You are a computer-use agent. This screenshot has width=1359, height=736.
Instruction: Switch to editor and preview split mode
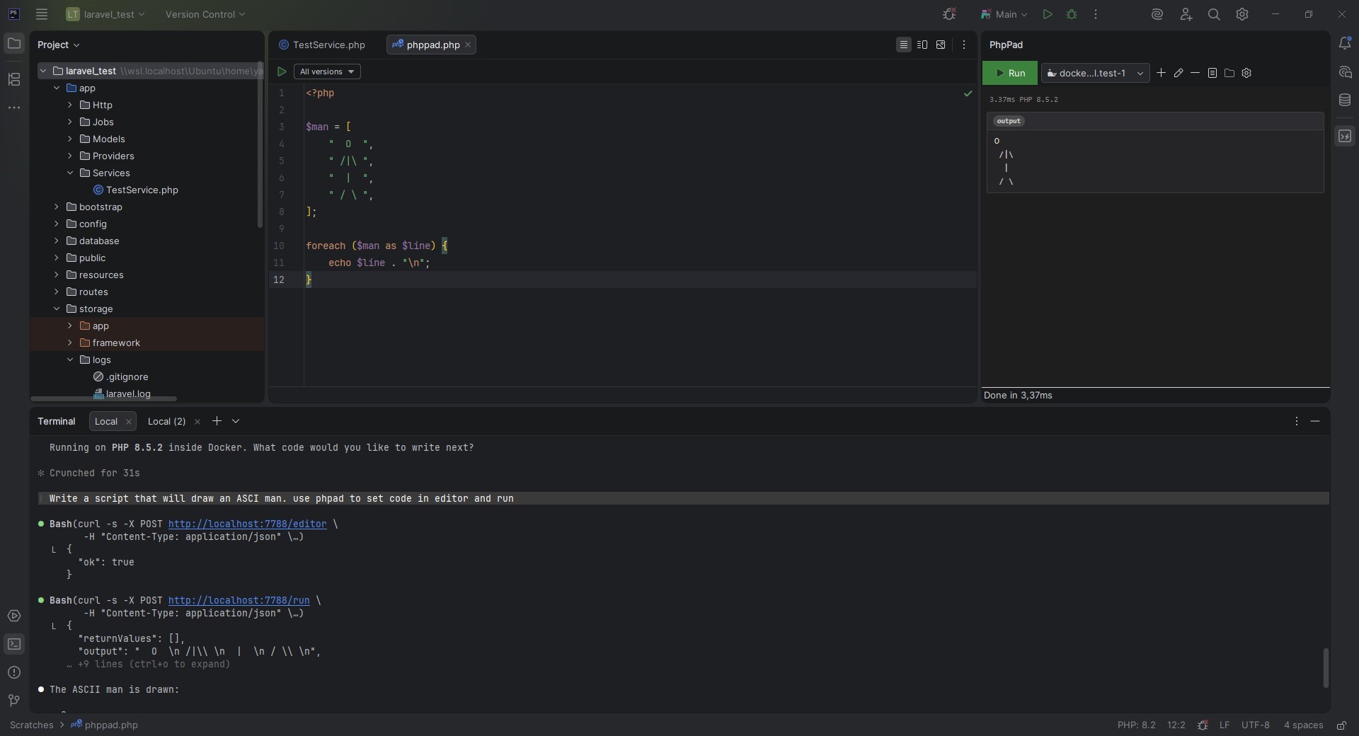[922, 45]
